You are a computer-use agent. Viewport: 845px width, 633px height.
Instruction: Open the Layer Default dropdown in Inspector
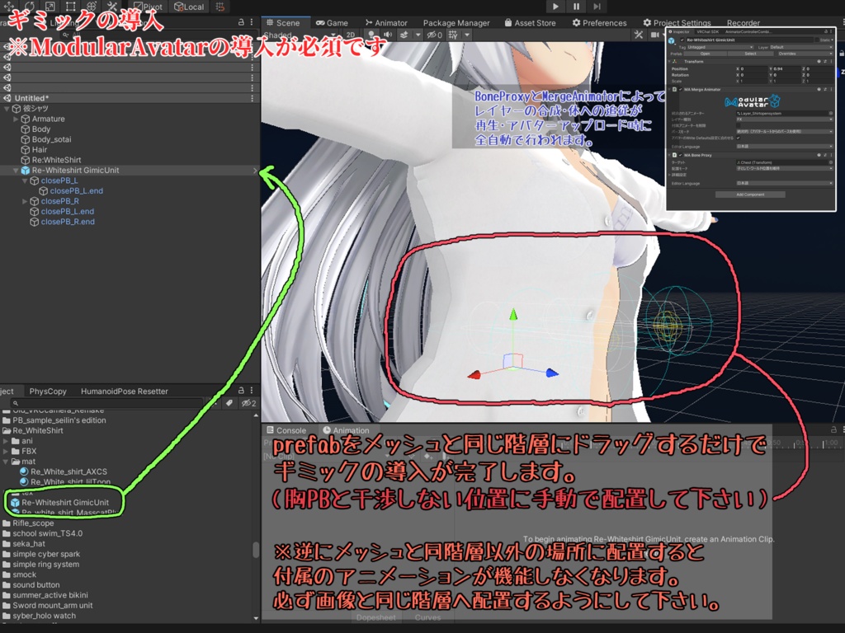[x=800, y=47]
